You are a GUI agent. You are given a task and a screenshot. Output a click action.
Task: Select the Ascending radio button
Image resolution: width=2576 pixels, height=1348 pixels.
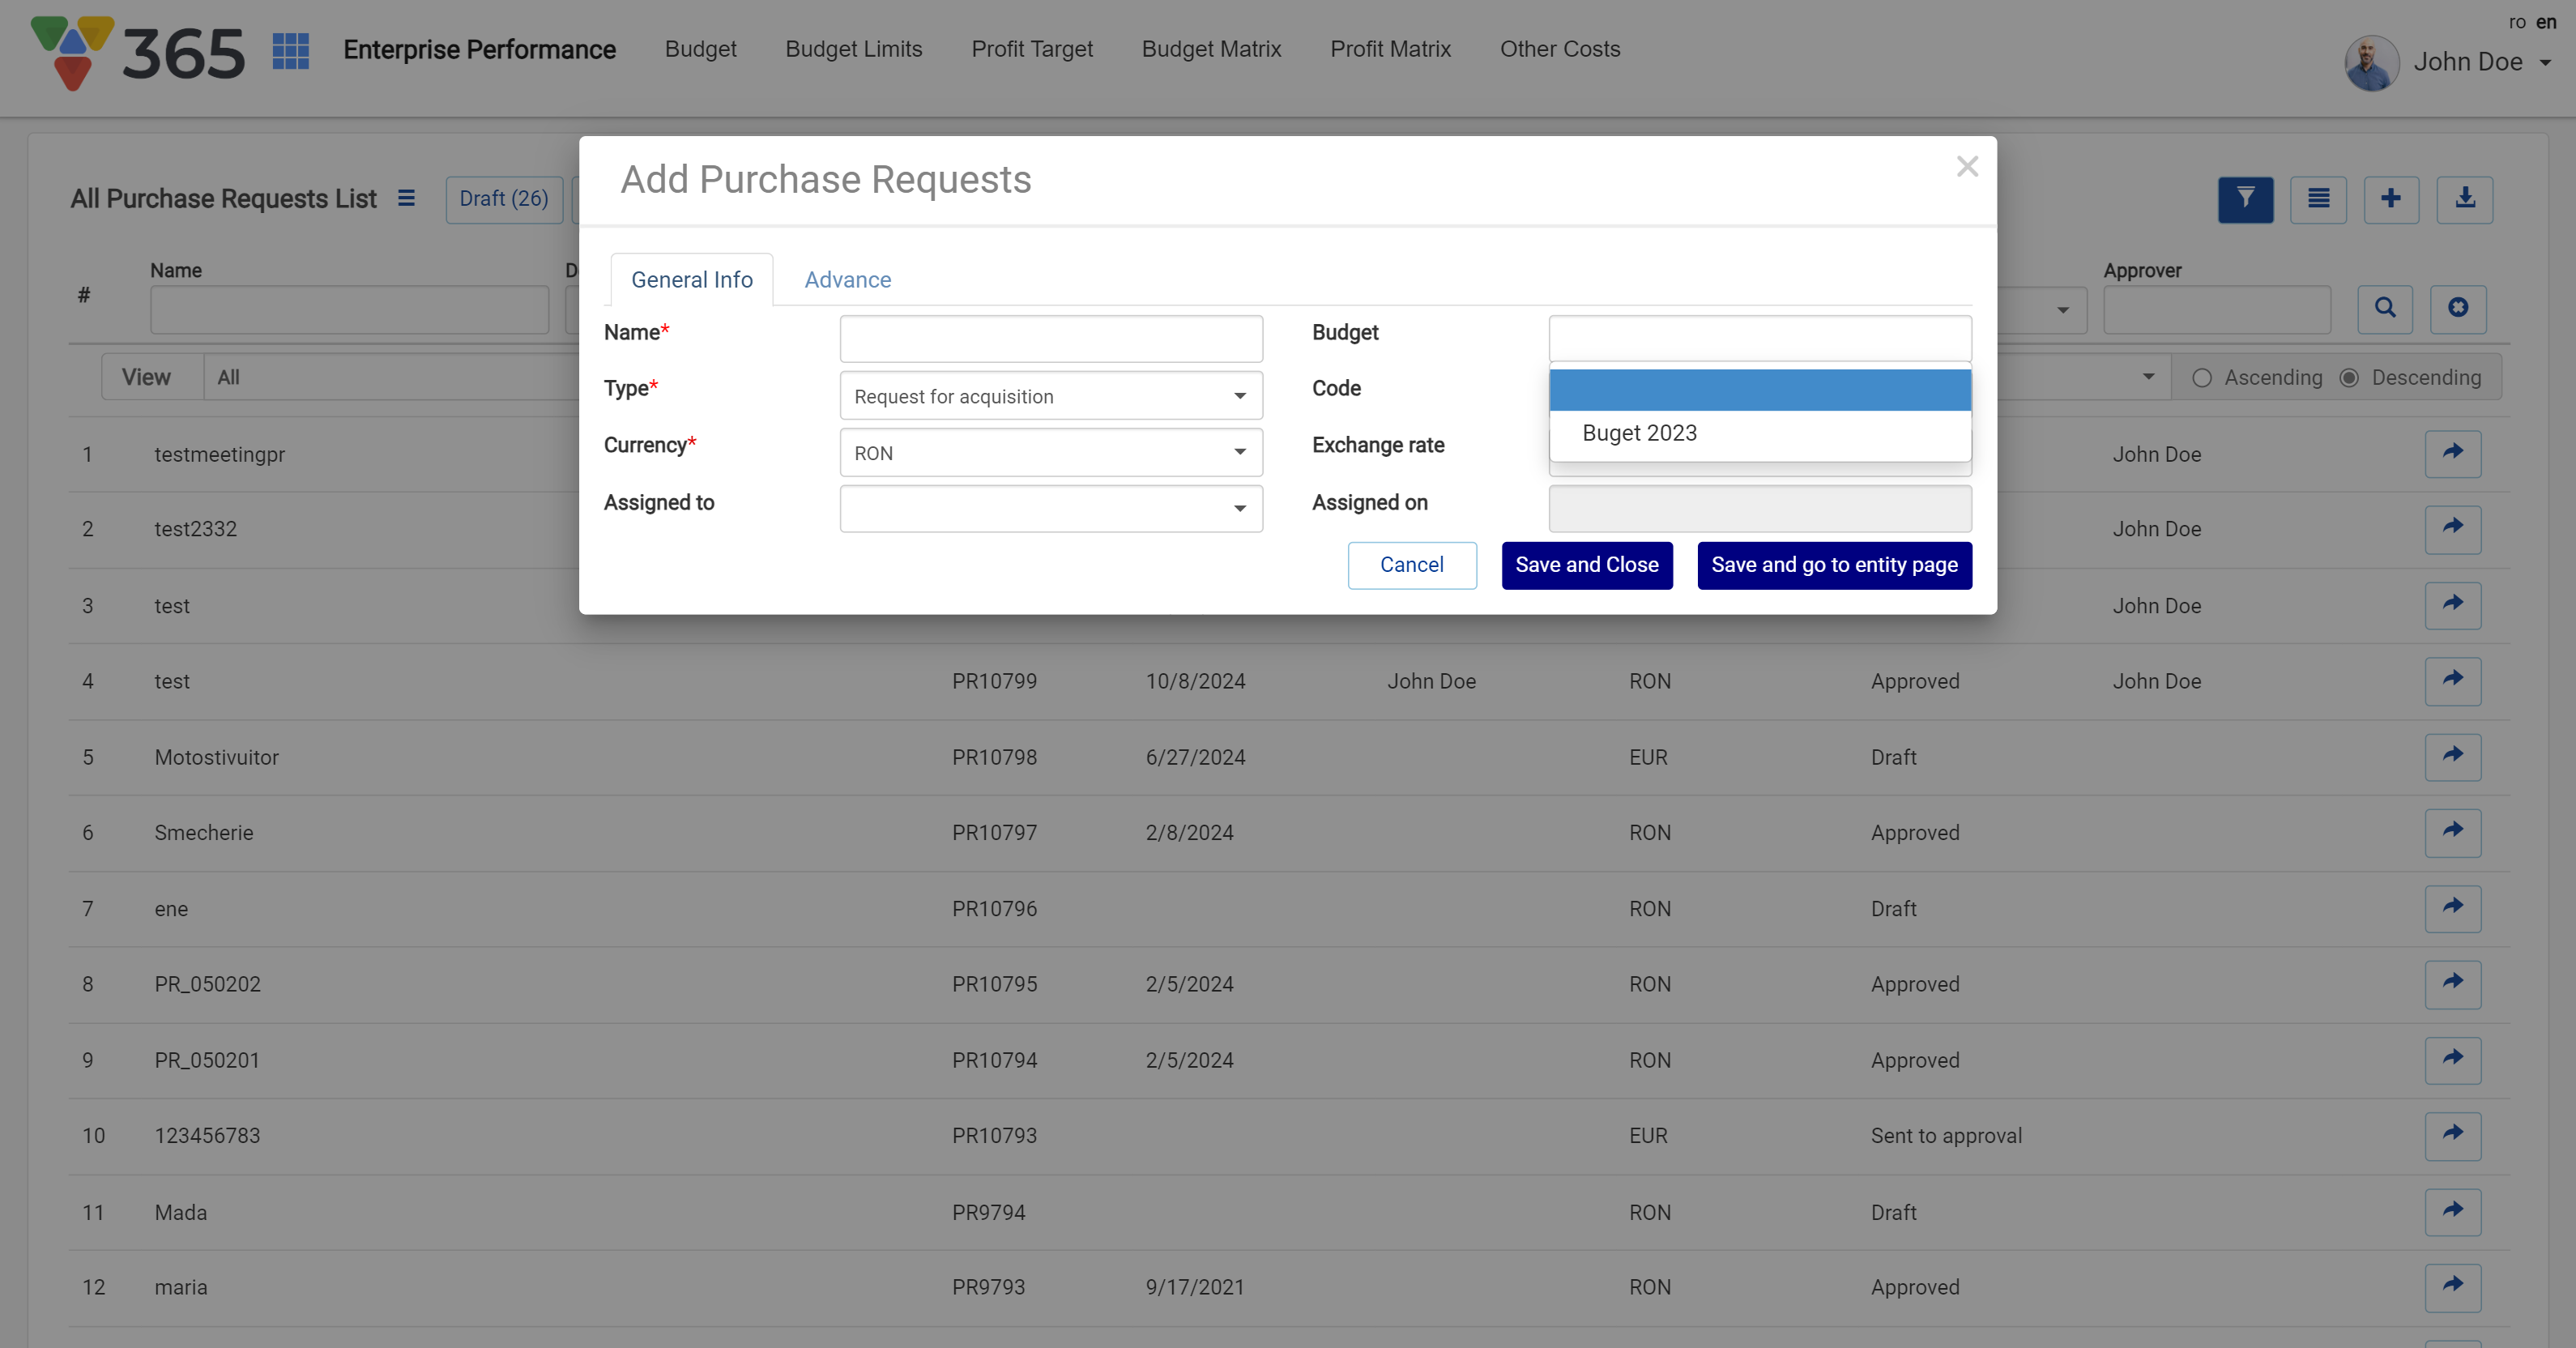tap(2201, 378)
